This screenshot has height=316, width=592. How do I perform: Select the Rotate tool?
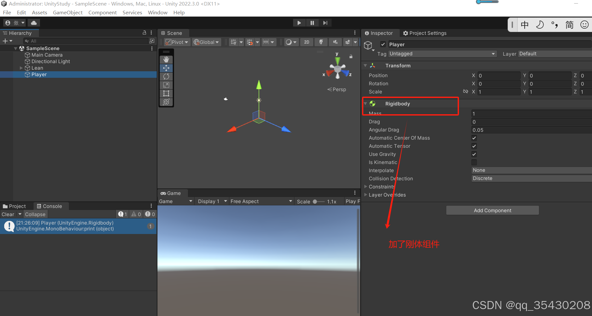(x=166, y=76)
